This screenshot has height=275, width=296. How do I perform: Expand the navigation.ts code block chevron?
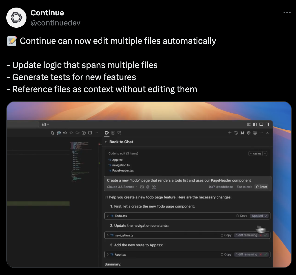tap(108, 235)
